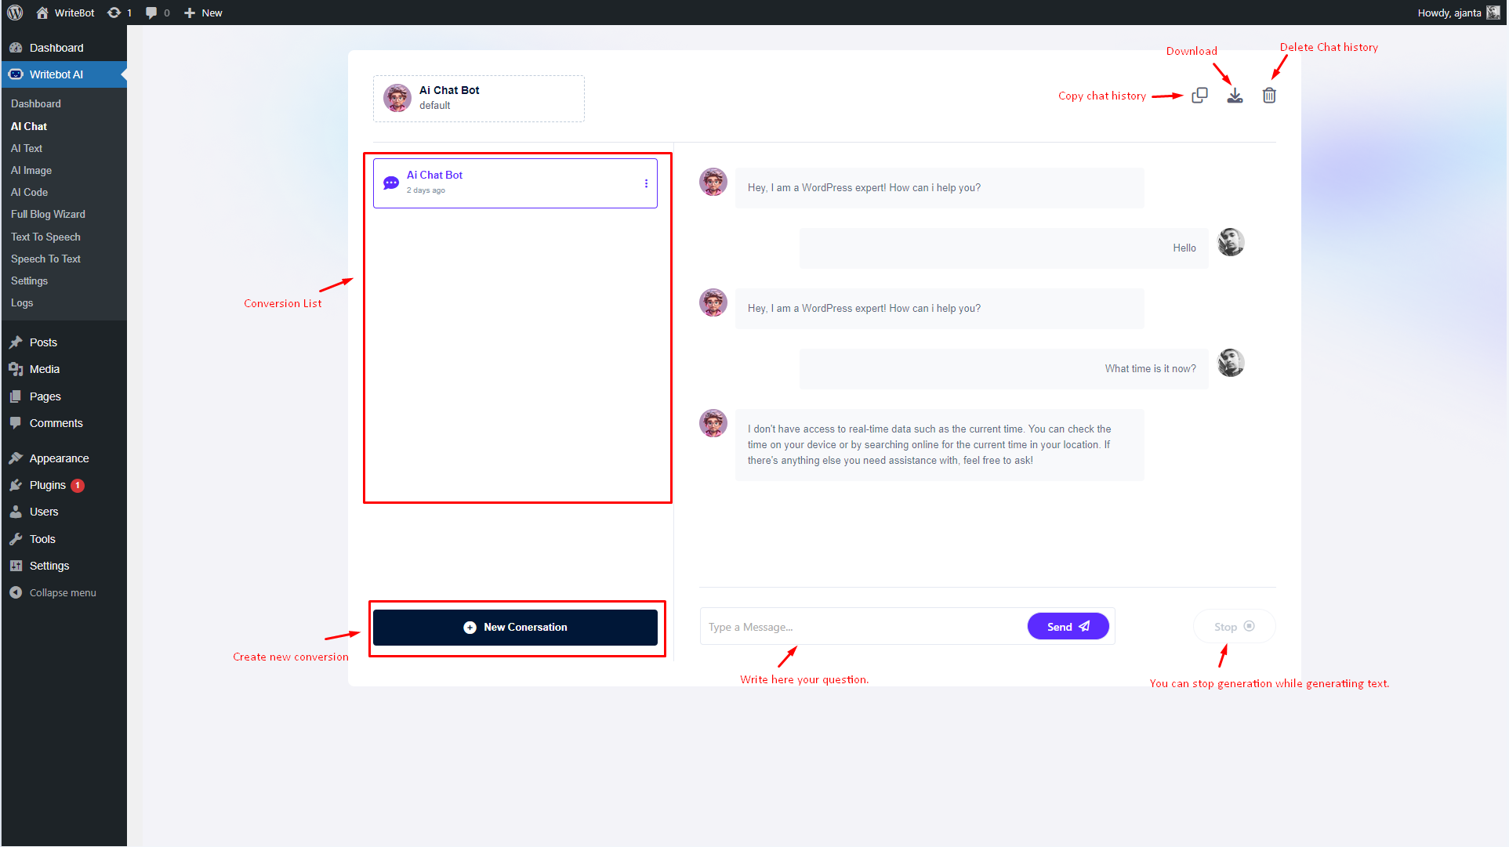Click the Delete chat history icon

pyautogui.click(x=1268, y=96)
